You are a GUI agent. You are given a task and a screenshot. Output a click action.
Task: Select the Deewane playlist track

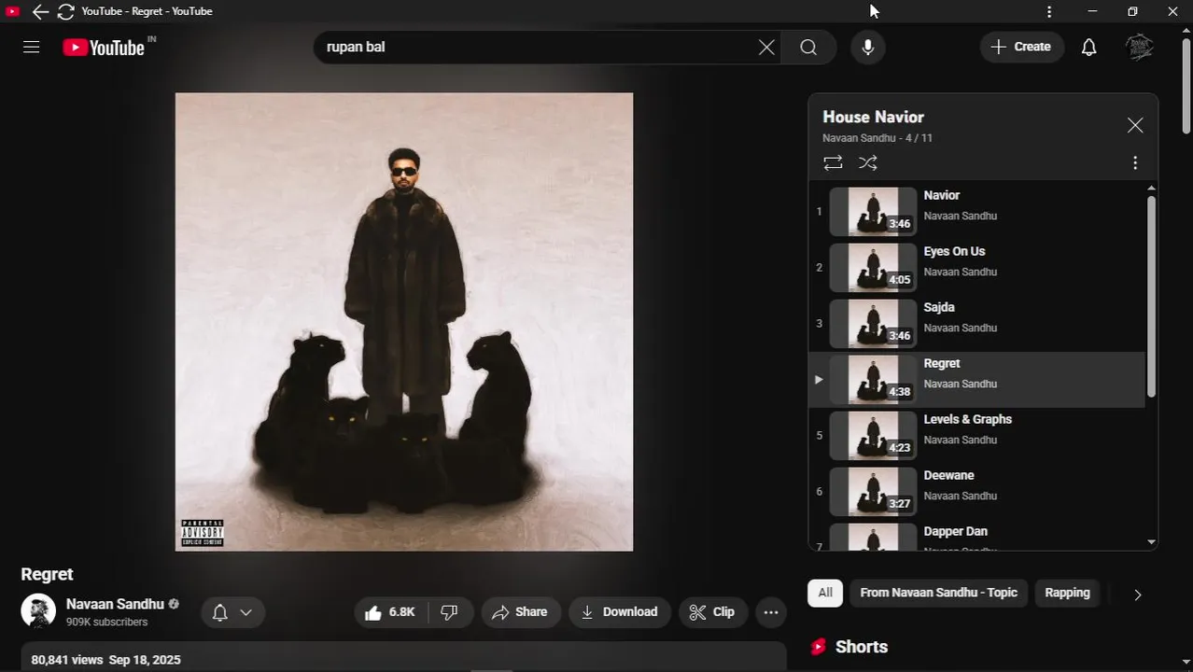click(976, 492)
